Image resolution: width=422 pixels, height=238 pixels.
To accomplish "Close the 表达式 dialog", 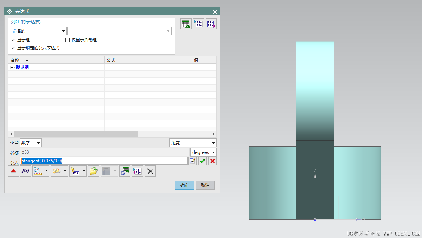I will coord(215,12).
